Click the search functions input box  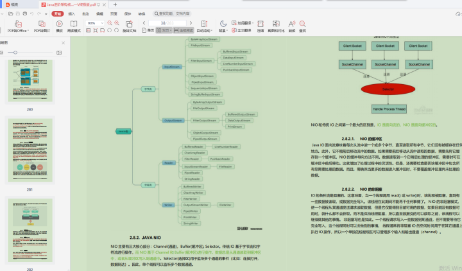[x=173, y=13]
